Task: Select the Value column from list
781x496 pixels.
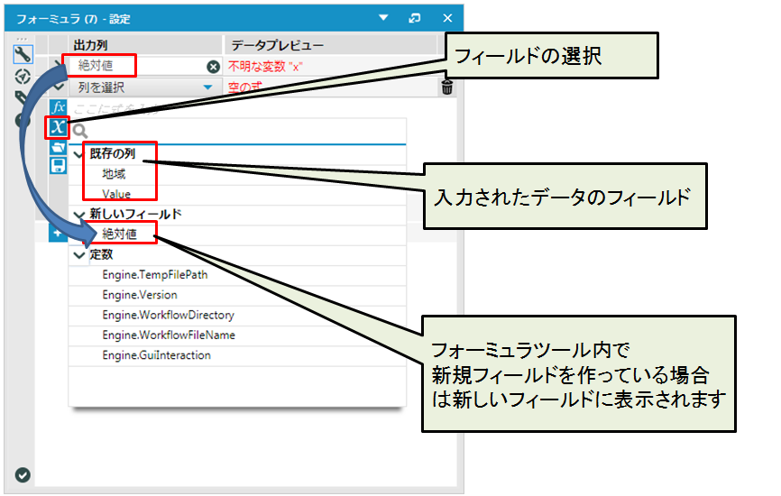Action: point(116,194)
